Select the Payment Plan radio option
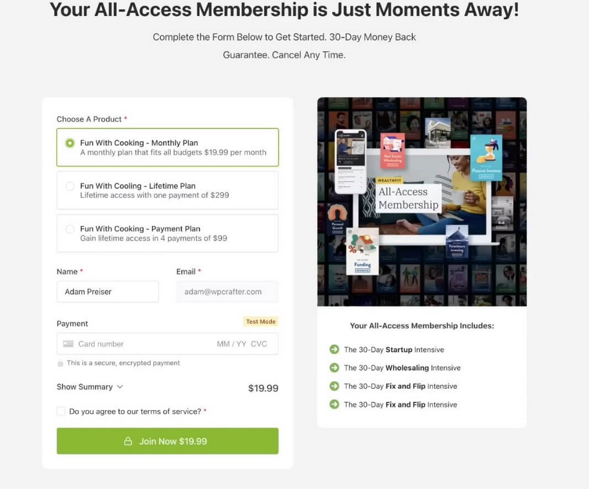The image size is (589, 489). (x=70, y=229)
